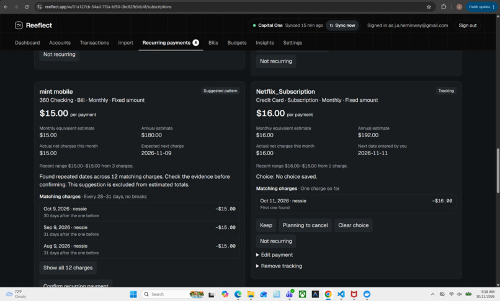The height and width of the screenshot is (301, 500).
Task: Go back with the browser back arrow
Action: coord(6,7)
